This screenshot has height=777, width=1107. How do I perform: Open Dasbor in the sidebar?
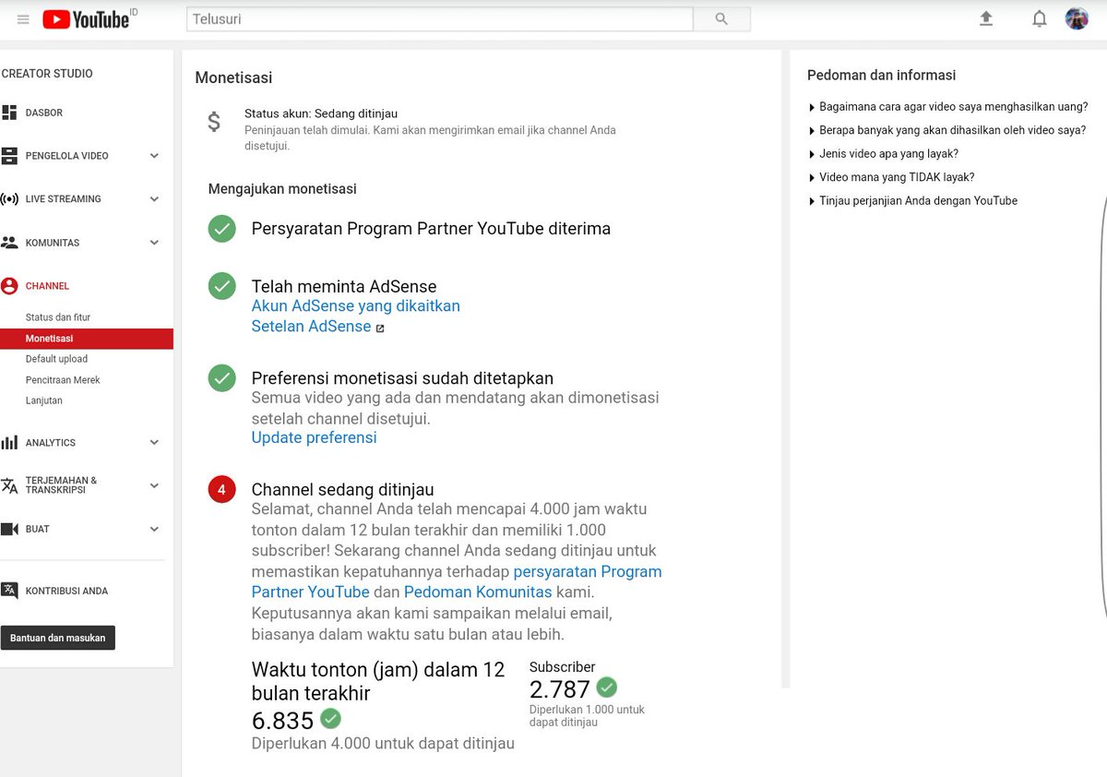[43, 113]
